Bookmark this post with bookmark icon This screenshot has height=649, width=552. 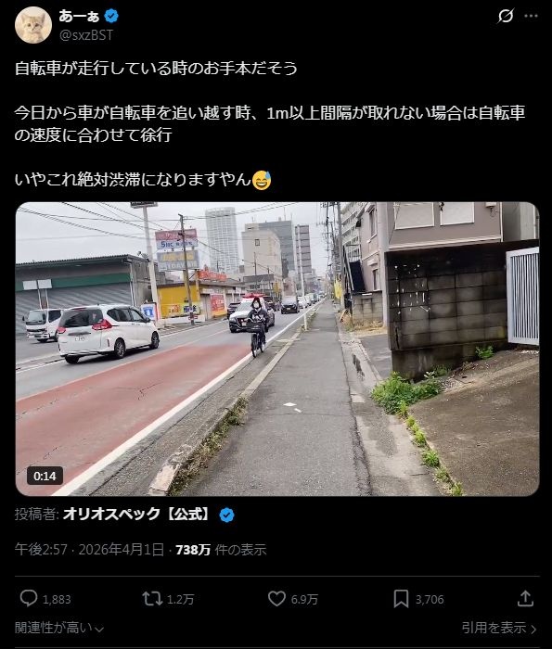401,599
